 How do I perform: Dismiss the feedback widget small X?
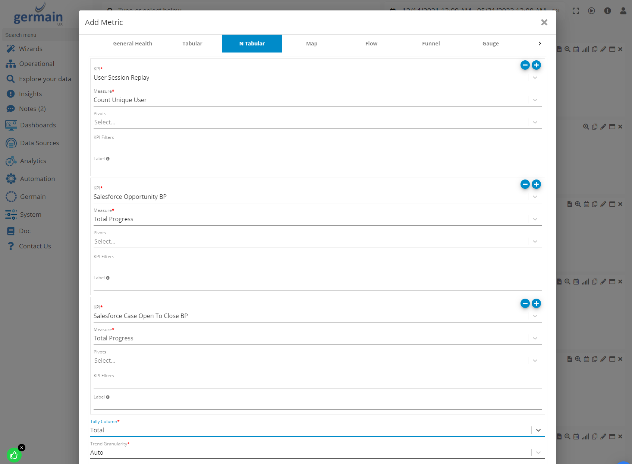pos(22,448)
